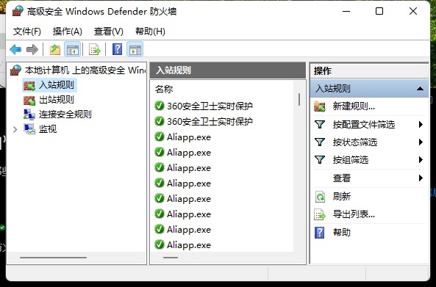This screenshot has height=287, width=436.
Task: Select the second 360安全卫士实时保护 rule name
Action: pyautogui.click(x=210, y=121)
